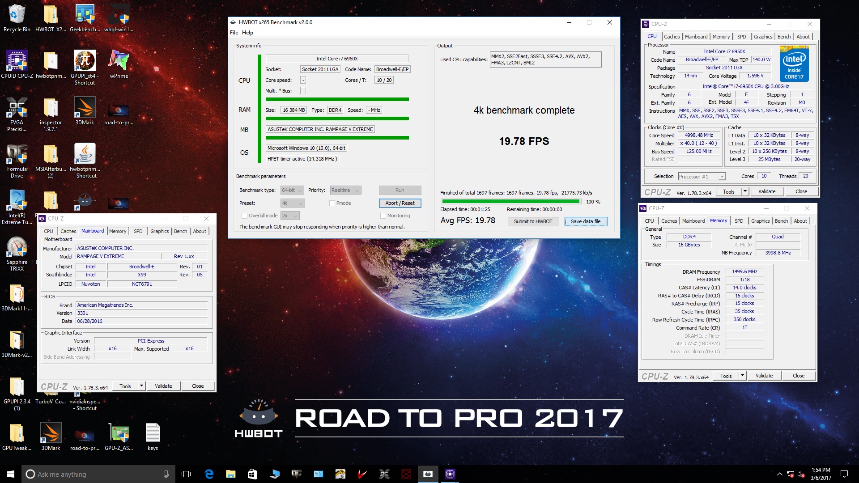Launch Microsoft Edge from the taskbar
The height and width of the screenshot is (483, 859).
coord(209,474)
